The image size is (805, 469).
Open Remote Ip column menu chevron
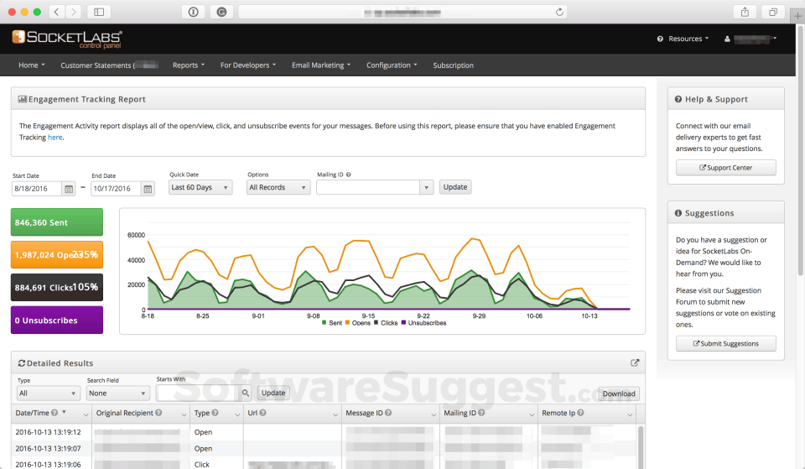[630, 414]
